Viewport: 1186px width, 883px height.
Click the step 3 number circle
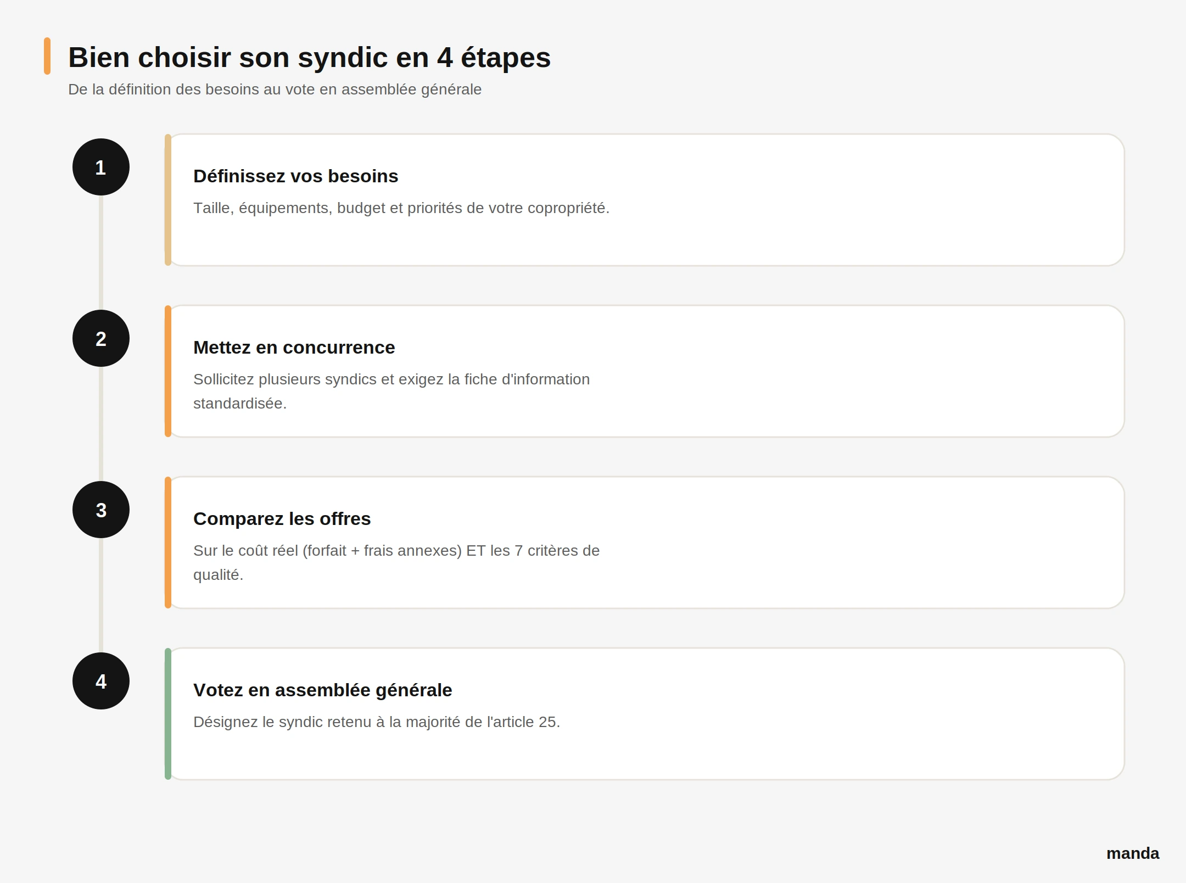[101, 510]
